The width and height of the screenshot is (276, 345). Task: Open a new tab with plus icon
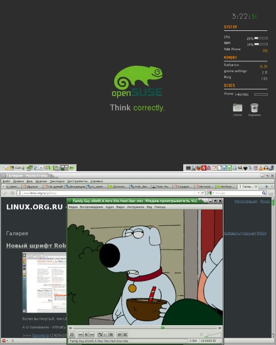point(267,187)
